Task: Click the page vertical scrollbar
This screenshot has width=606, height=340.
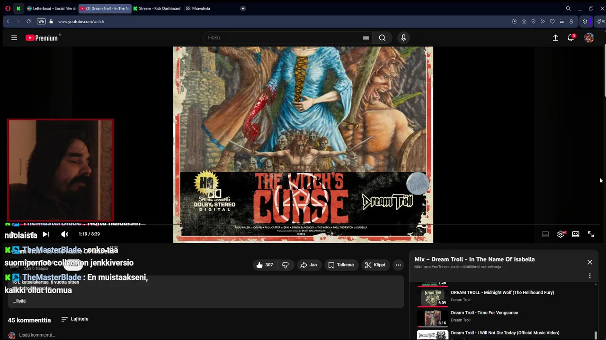Action: (604, 71)
